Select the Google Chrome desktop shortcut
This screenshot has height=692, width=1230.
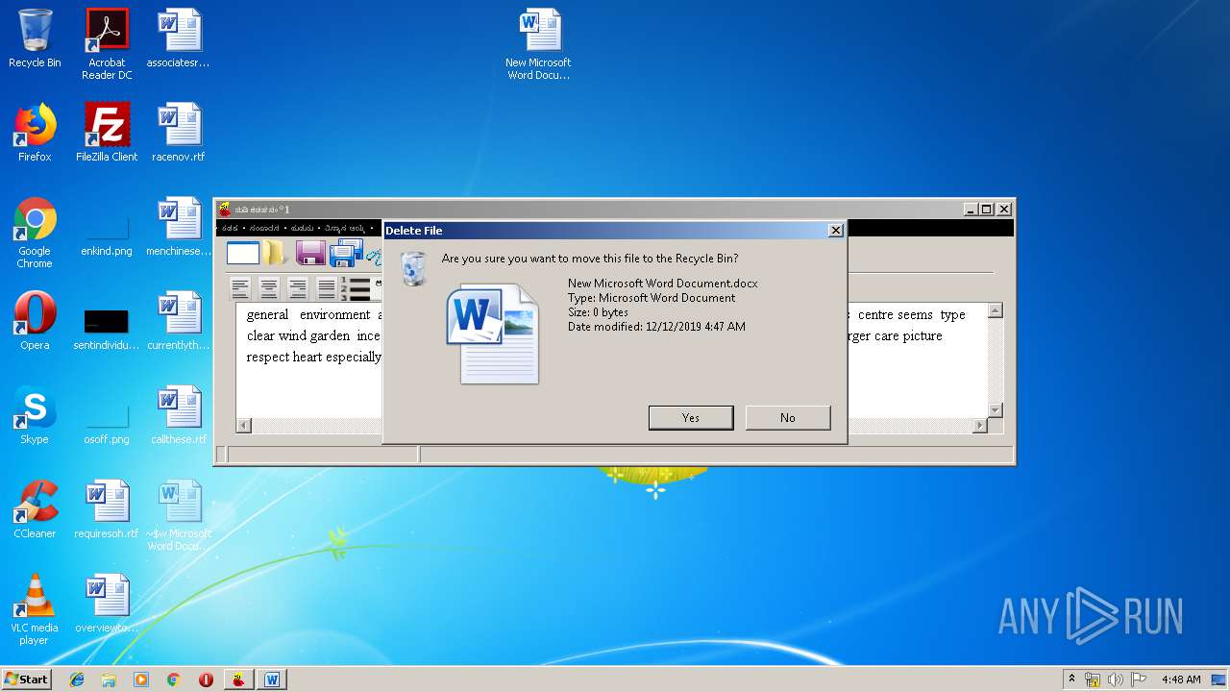point(35,233)
